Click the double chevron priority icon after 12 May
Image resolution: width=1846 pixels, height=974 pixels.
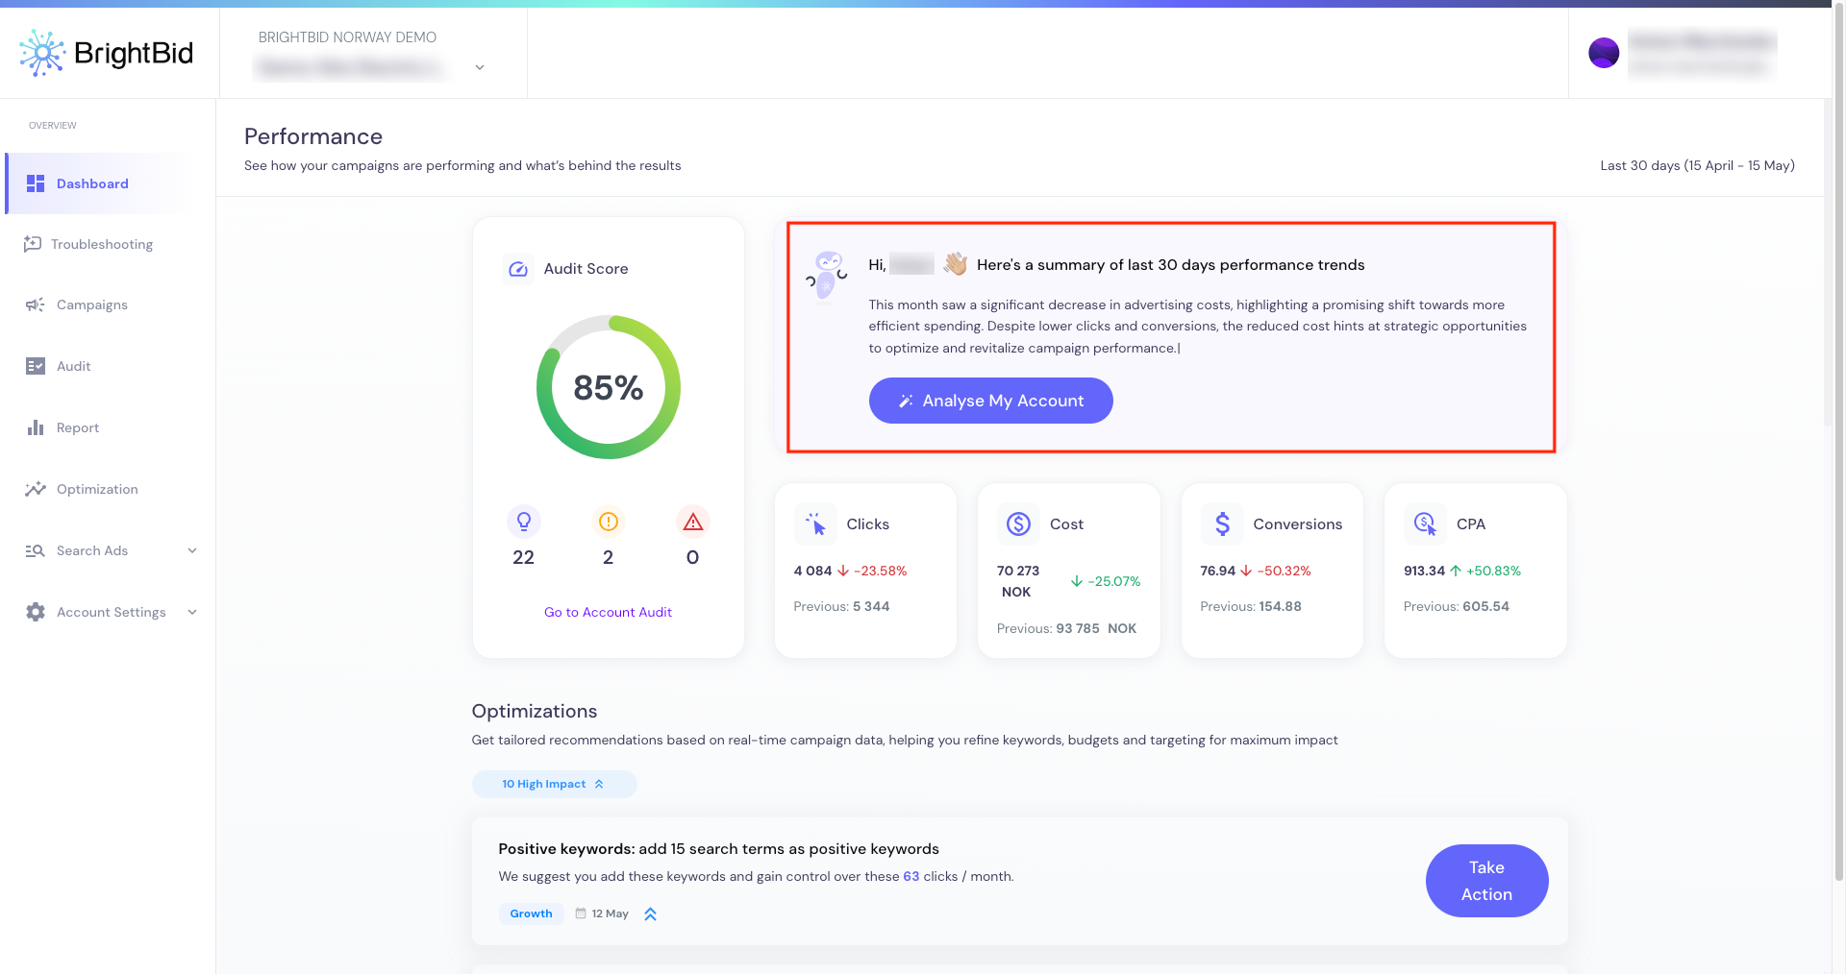point(650,913)
